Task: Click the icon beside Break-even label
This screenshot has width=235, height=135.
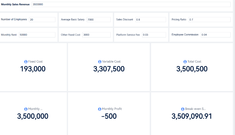Action: [x=183, y=109]
